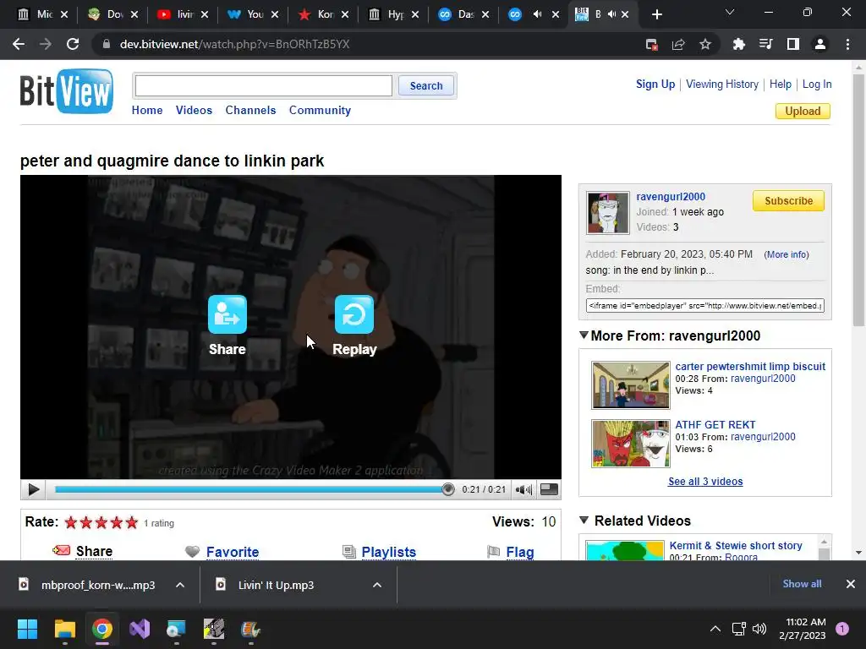
Task: Open the Videos navigation link
Action: coord(194,110)
